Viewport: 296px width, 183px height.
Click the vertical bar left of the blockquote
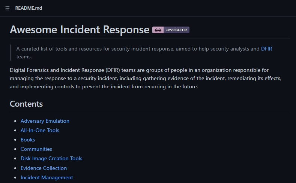pos(11,53)
